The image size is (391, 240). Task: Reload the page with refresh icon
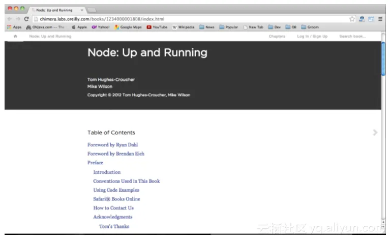[x=25, y=19]
